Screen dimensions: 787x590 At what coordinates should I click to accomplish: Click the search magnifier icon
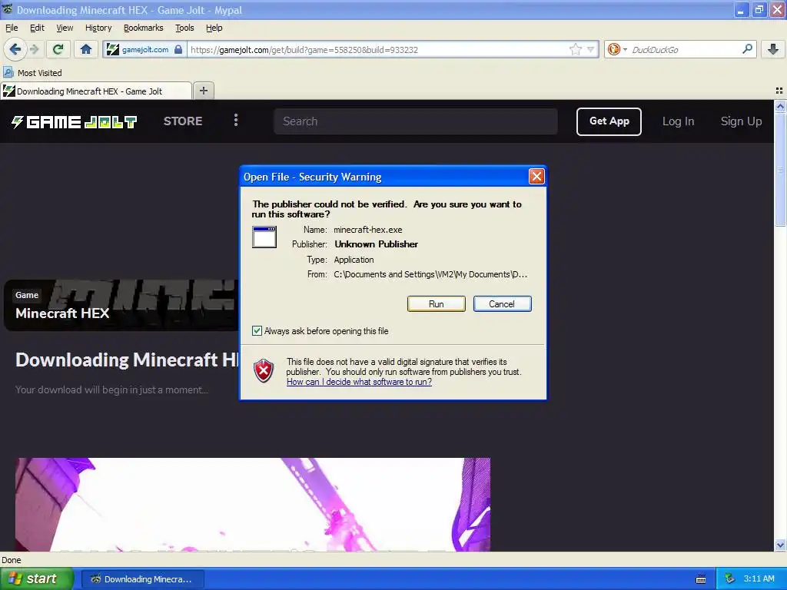747,48
